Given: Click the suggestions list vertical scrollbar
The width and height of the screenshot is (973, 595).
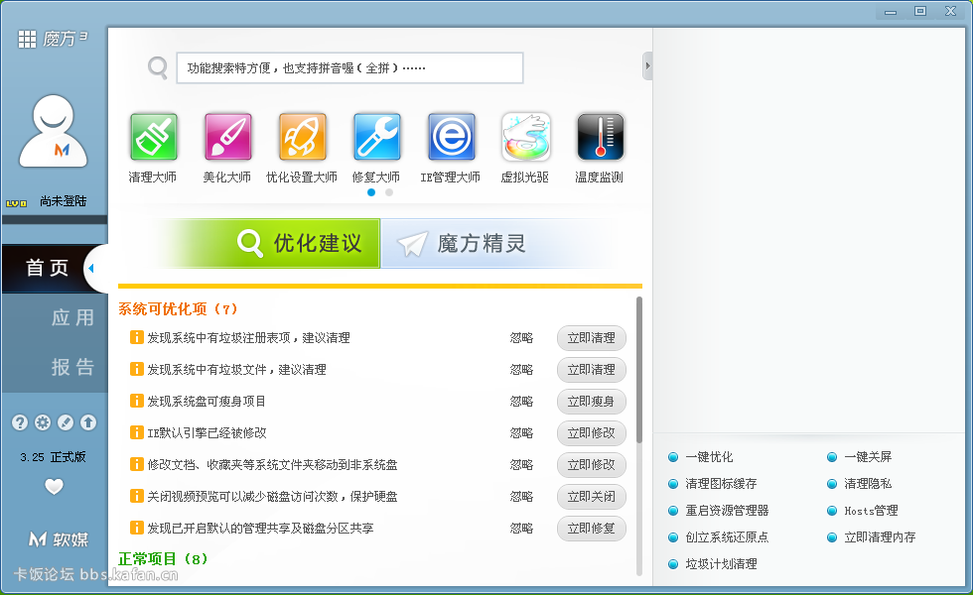Looking at the screenshot, I should 639,370.
